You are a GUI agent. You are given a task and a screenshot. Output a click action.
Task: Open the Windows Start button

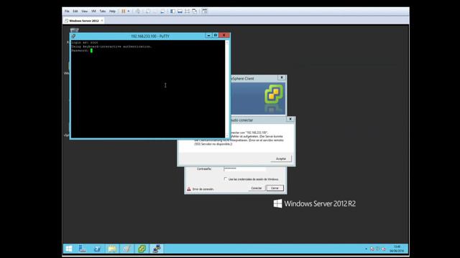[x=69, y=249]
